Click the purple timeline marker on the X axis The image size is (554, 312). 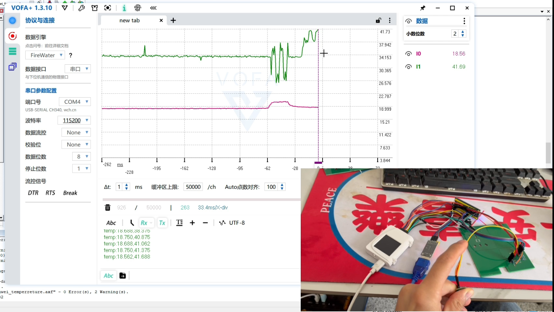[318, 163]
